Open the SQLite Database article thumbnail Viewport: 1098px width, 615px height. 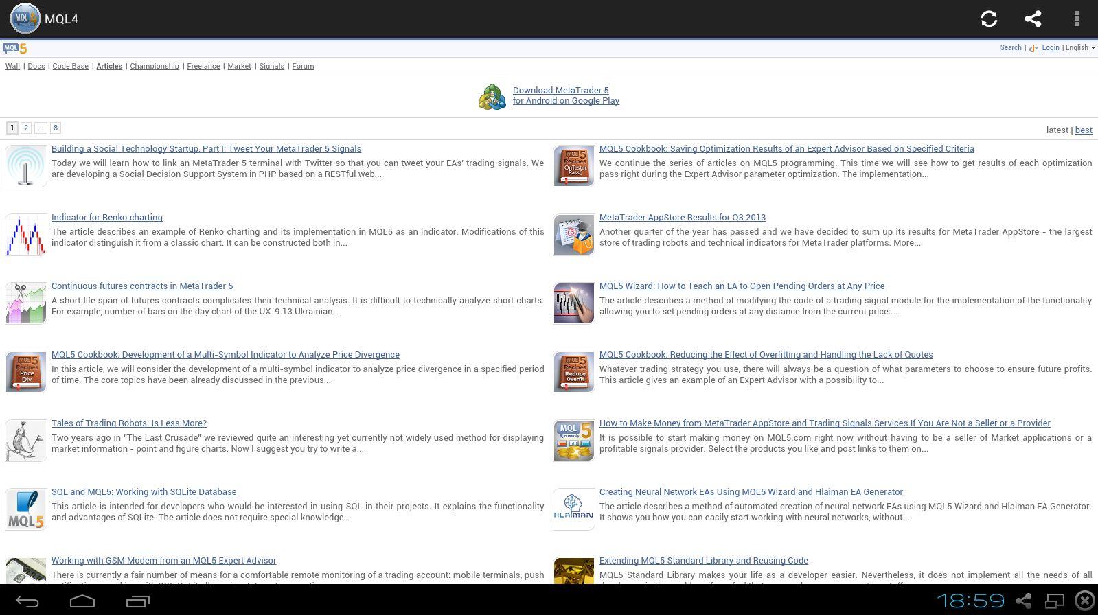pyautogui.click(x=26, y=509)
